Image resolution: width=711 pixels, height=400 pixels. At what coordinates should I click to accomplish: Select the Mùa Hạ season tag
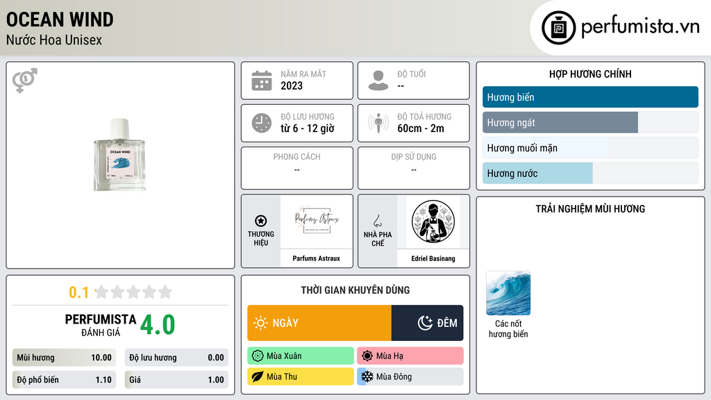pyautogui.click(x=410, y=356)
